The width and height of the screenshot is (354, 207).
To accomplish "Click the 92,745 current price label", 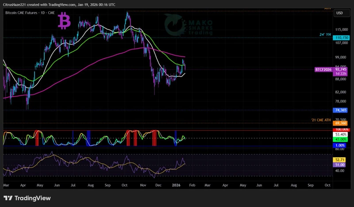I will pyautogui.click(x=341, y=70).
